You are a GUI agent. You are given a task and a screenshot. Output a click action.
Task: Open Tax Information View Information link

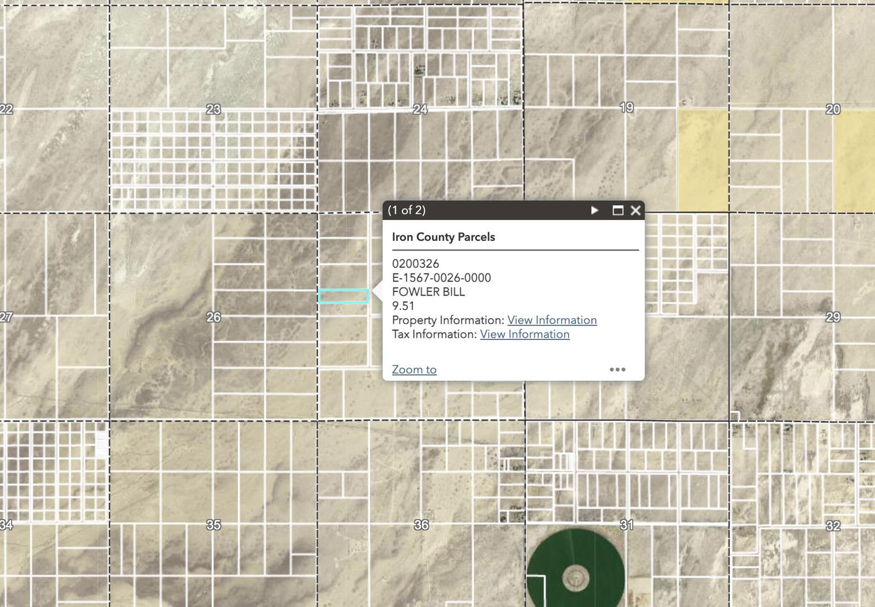pos(524,334)
